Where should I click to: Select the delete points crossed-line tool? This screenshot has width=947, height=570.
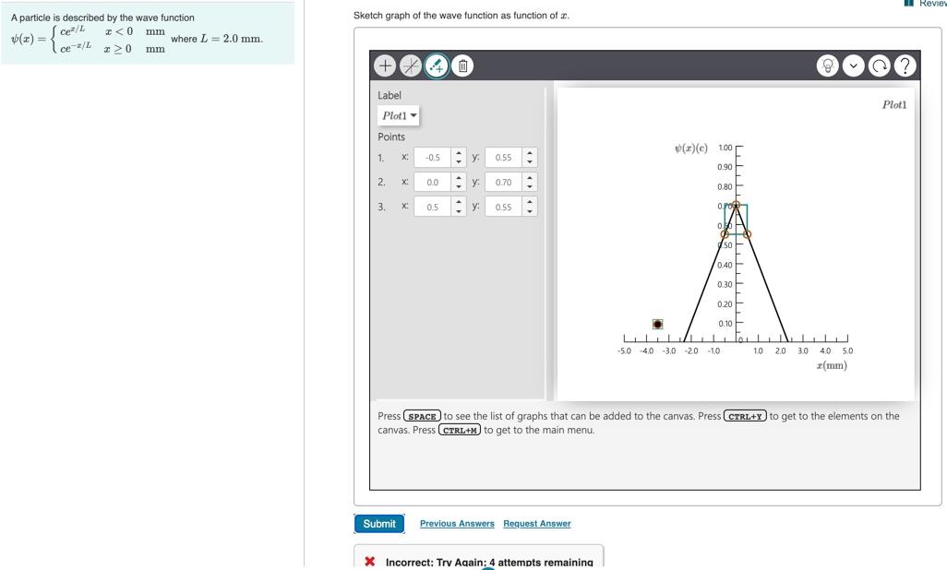411,65
